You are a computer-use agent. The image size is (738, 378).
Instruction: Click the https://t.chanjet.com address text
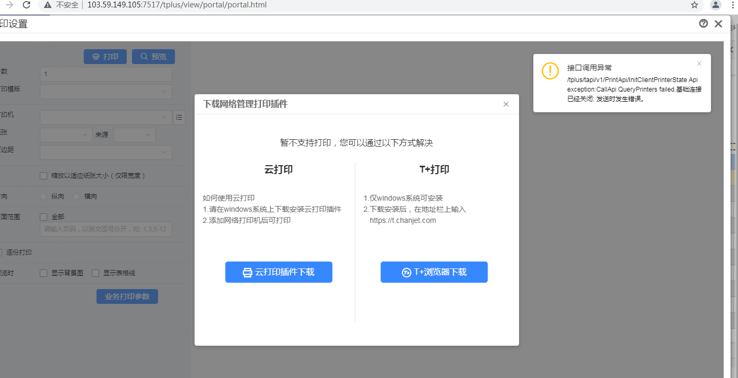pyautogui.click(x=403, y=220)
